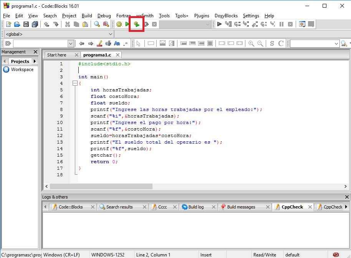The width and height of the screenshot is (351, 258).
Task: Click the green Run arrow icon
Action: point(127,24)
